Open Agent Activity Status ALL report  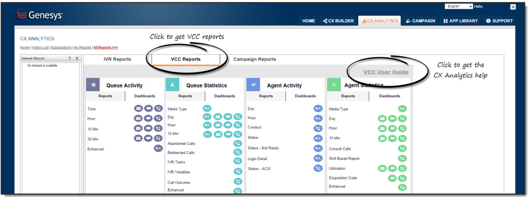(x=318, y=138)
